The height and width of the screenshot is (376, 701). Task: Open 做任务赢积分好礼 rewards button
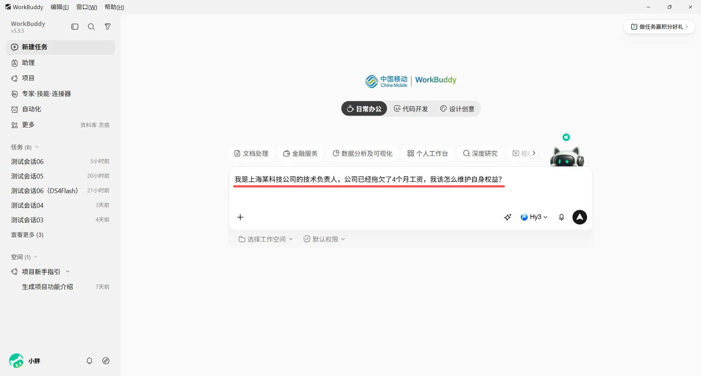tap(659, 27)
